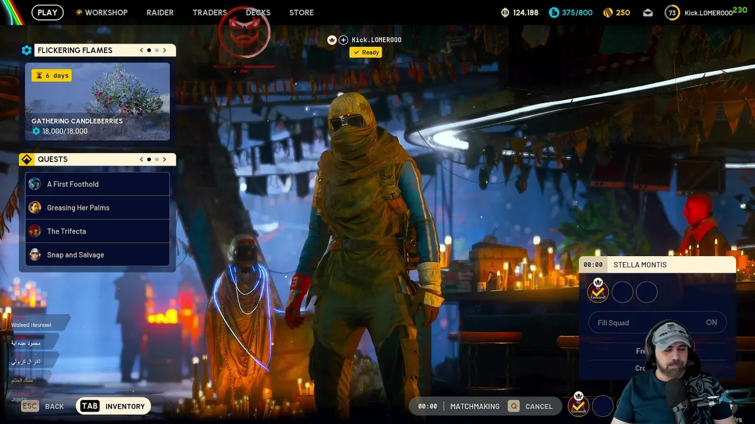Click the 124,188 coin balance
Viewport: 755px width, 424px height.
click(x=526, y=12)
